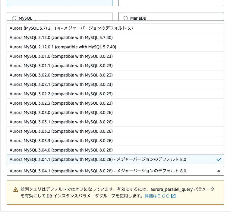The width and height of the screenshot is (230, 212).
Task: Choose Aurora MySQL 3.03.2 option
Action: (115, 131)
